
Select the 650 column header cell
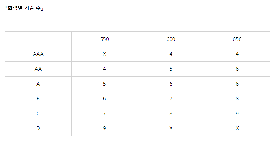(x=237, y=39)
